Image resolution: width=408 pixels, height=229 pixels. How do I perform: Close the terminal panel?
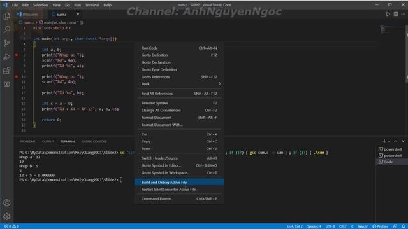pos(403,141)
